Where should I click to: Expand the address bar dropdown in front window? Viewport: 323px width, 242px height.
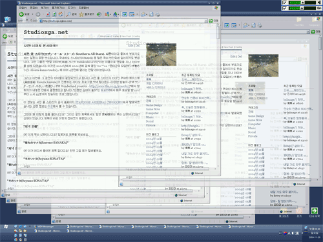(x=206, y=21)
